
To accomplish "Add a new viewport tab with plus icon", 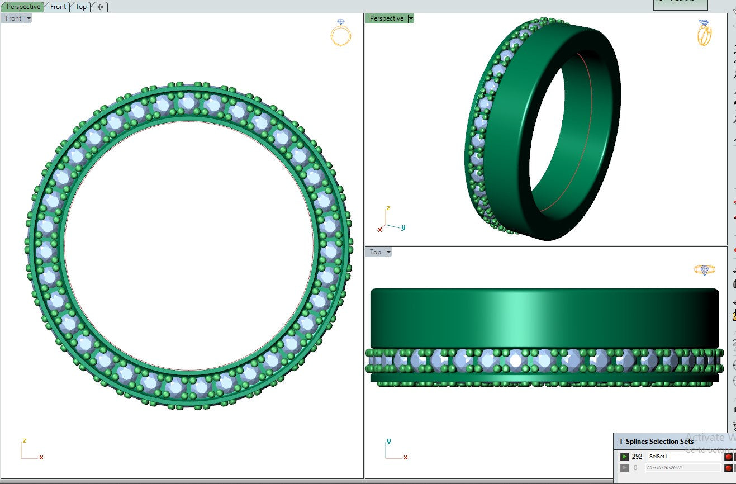I will click(100, 7).
